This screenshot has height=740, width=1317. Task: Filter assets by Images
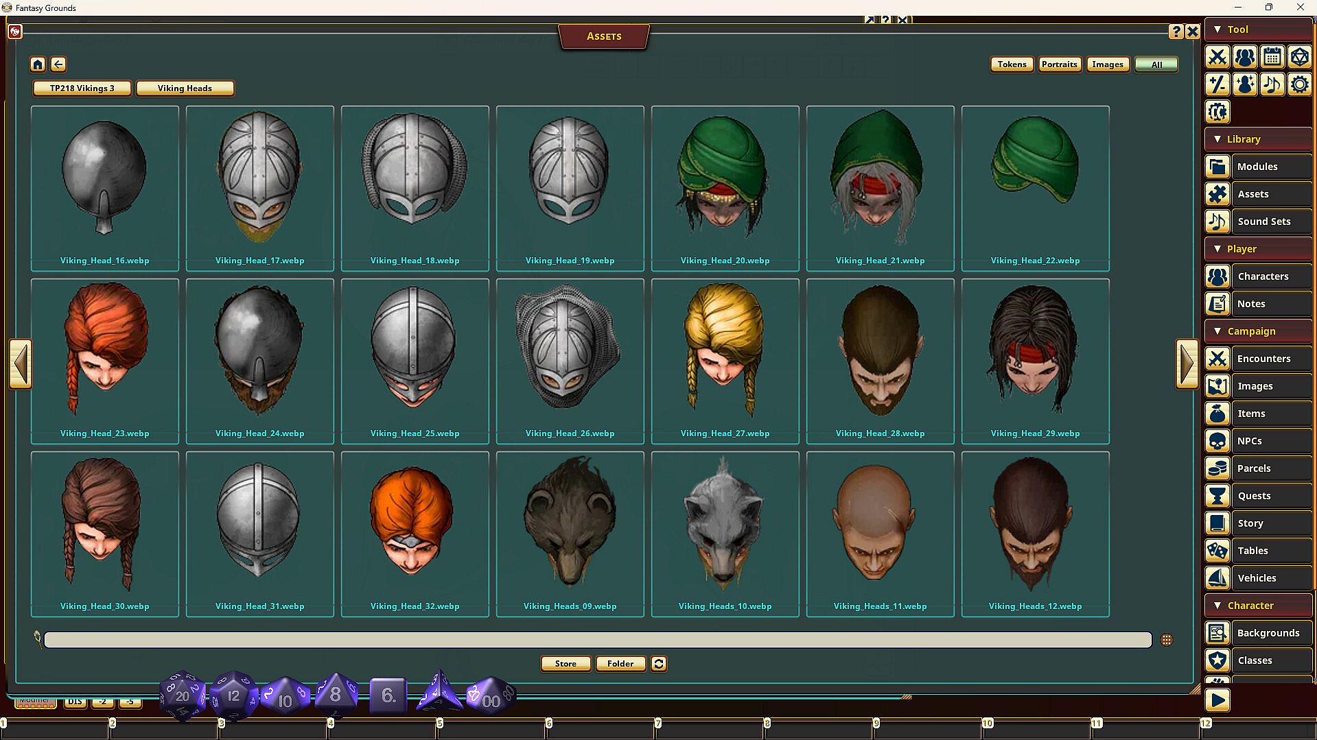pyautogui.click(x=1108, y=64)
